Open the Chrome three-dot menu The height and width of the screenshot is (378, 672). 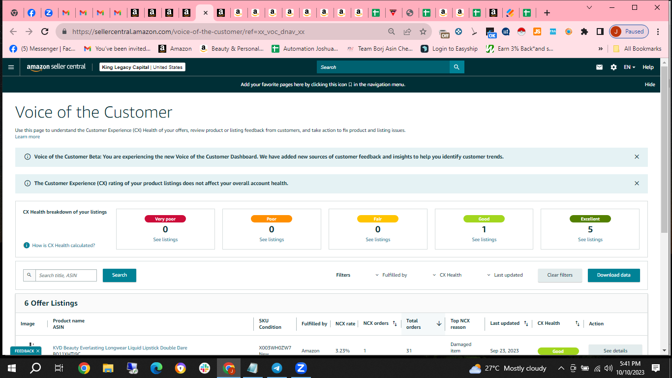[x=658, y=31]
